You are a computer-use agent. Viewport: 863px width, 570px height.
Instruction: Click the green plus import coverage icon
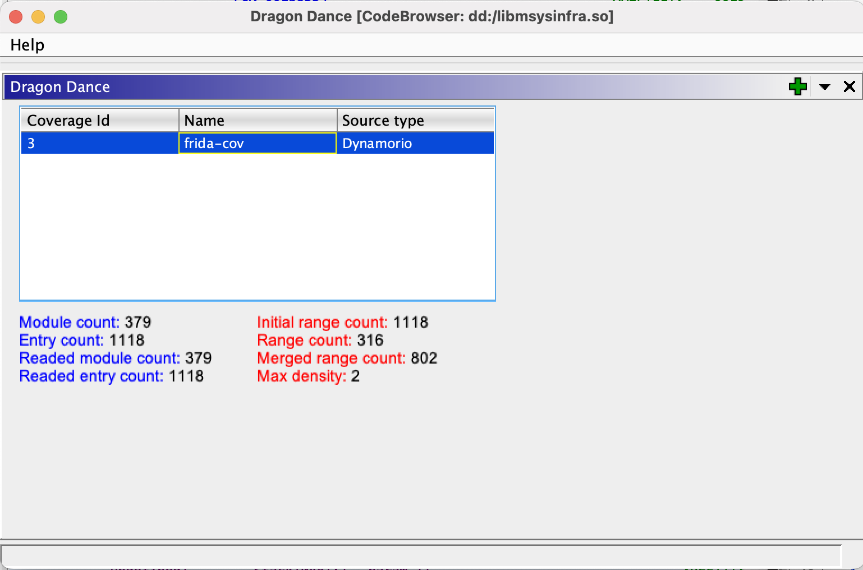797,86
